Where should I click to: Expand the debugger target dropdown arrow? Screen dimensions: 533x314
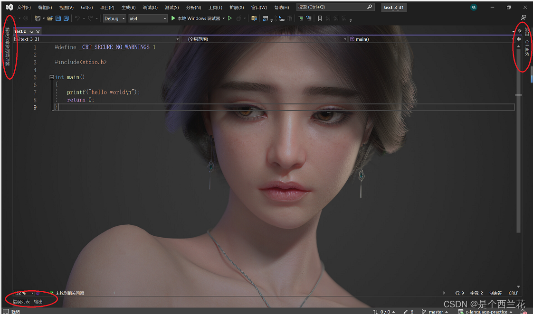click(x=224, y=18)
